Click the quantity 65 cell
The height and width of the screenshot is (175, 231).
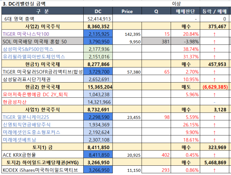(156, 72)
